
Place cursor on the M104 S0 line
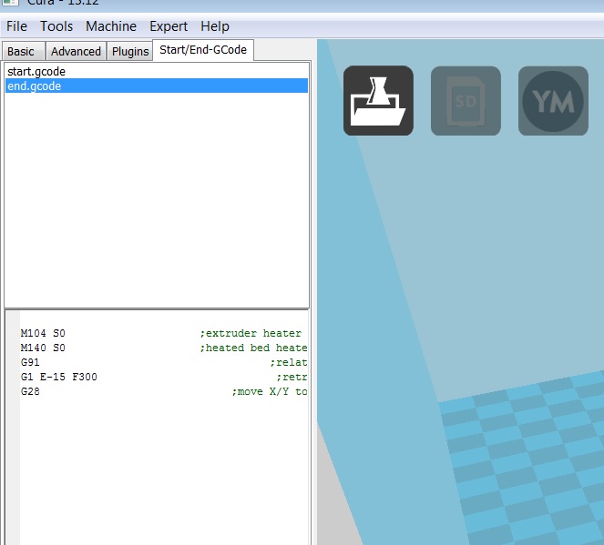(43, 333)
